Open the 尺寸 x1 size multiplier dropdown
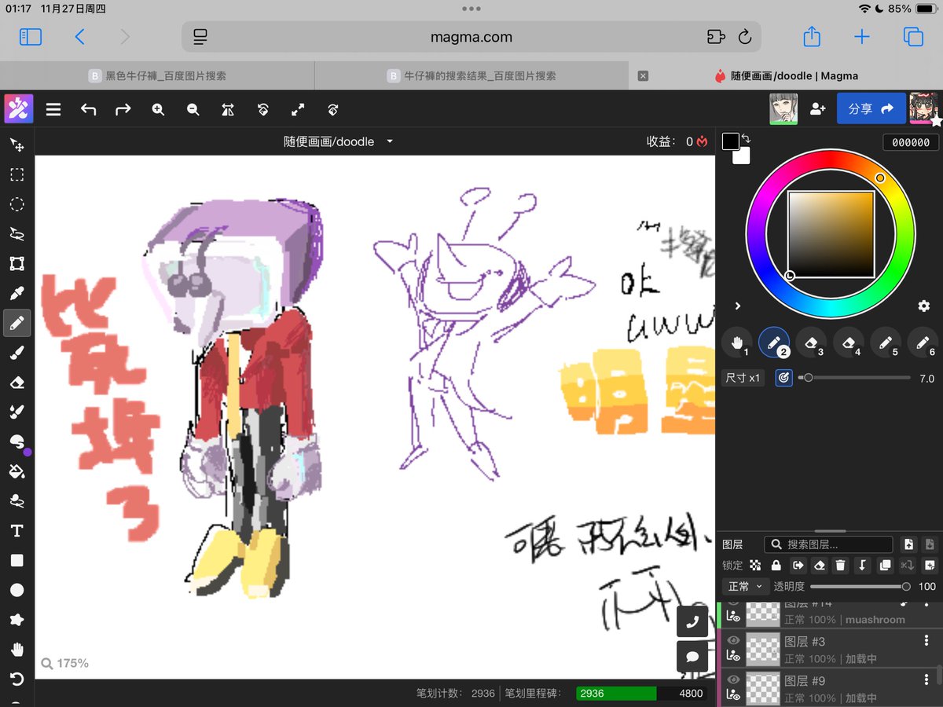The image size is (943, 707). coord(743,378)
